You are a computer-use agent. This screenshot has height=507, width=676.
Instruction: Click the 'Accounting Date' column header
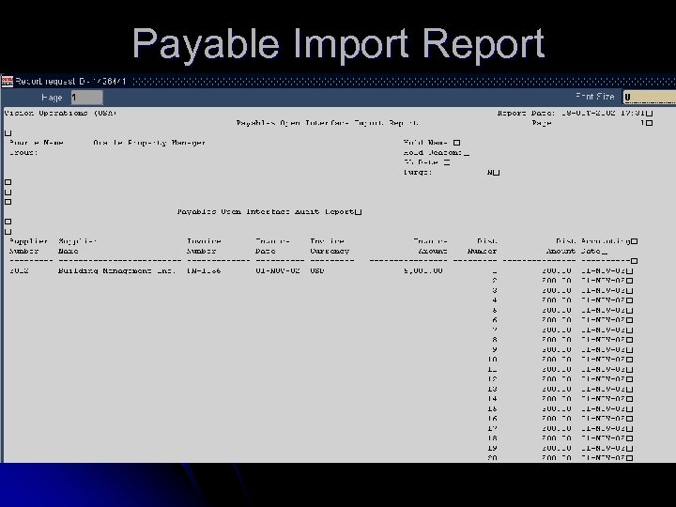[x=606, y=246]
